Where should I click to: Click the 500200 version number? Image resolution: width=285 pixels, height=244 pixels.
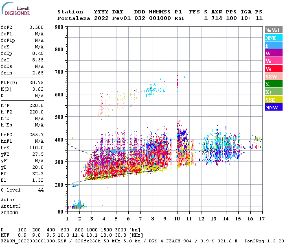pyautogui.click(x=9, y=213)
